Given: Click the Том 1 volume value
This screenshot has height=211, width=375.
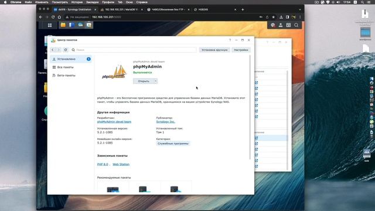Looking at the screenshot, I should click(x=160, y=132).
